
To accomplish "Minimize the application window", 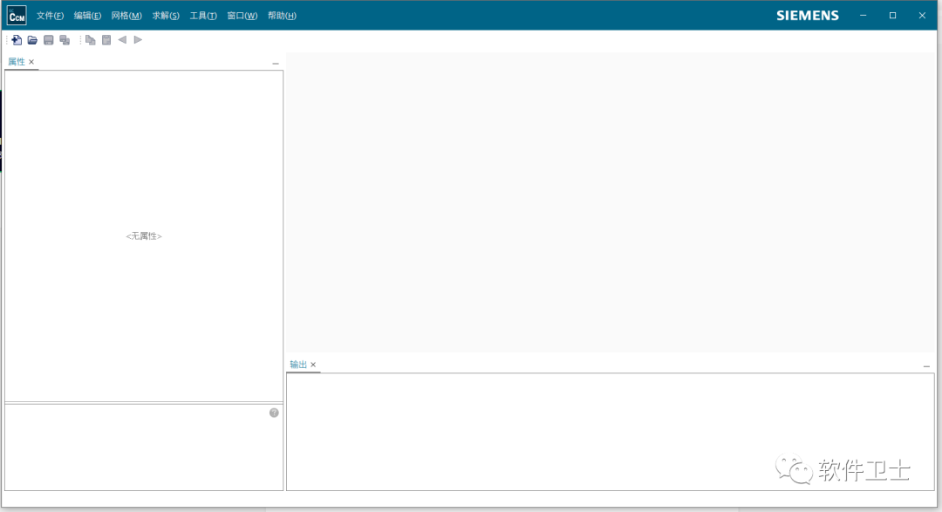I will coord(863,16).
